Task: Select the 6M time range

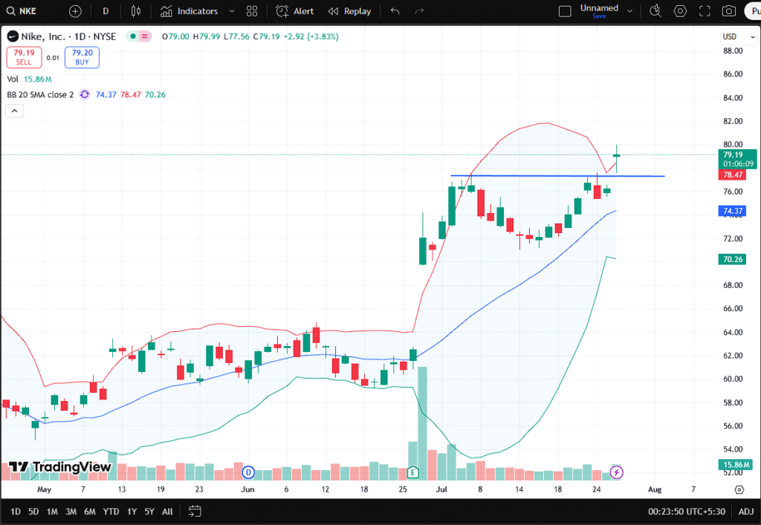Action: click(90, 512)
